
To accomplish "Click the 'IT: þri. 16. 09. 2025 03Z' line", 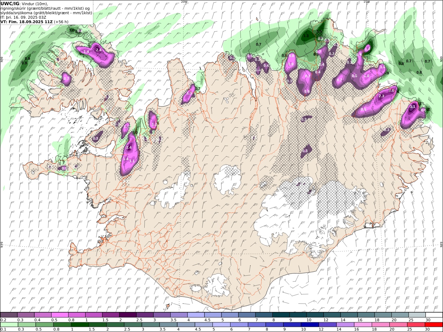I will click(23, 17).
